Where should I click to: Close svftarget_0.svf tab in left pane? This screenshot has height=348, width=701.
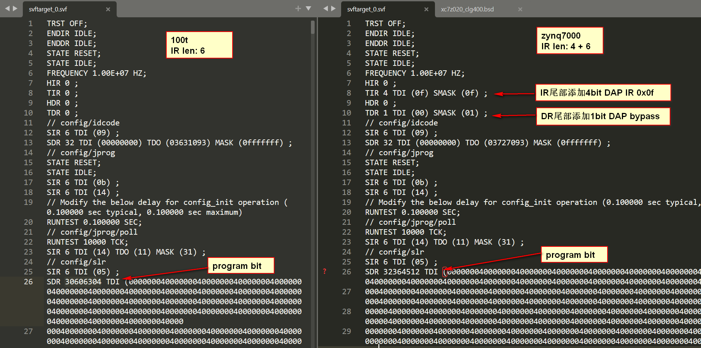point(108,9)
